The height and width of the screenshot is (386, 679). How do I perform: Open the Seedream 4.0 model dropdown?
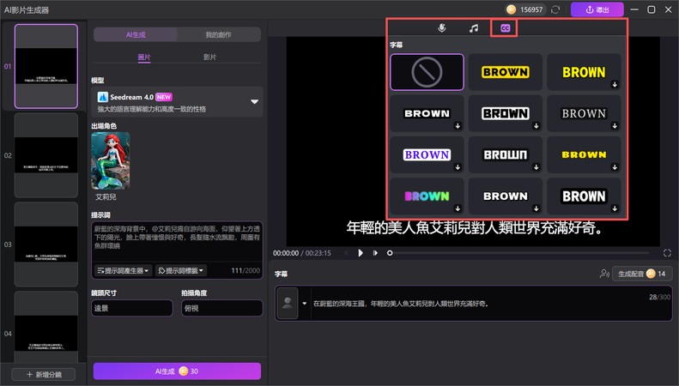point(177,102)
